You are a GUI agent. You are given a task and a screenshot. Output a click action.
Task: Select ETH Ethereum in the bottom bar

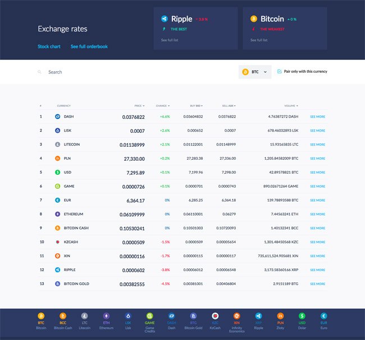[106, 321]
